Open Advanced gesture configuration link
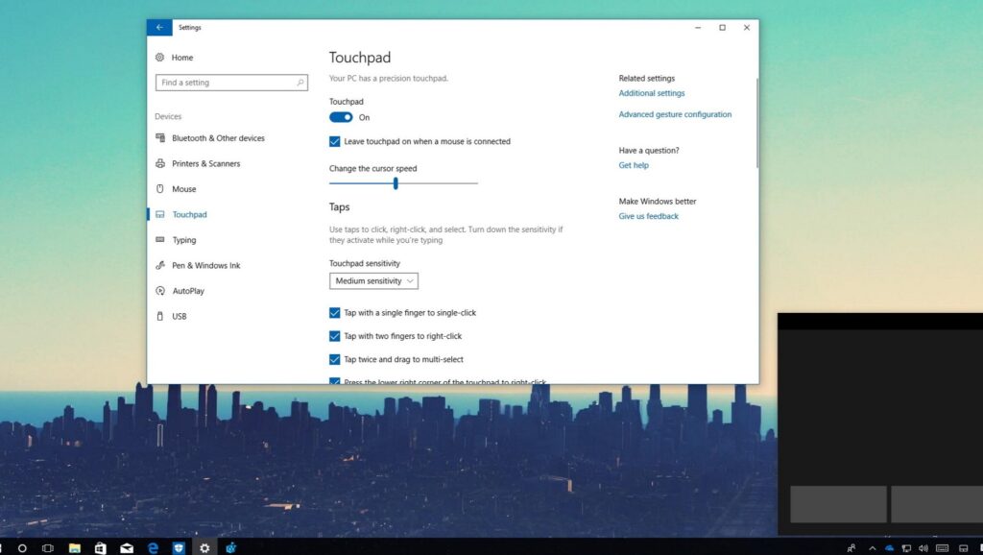 click(675, 114)
